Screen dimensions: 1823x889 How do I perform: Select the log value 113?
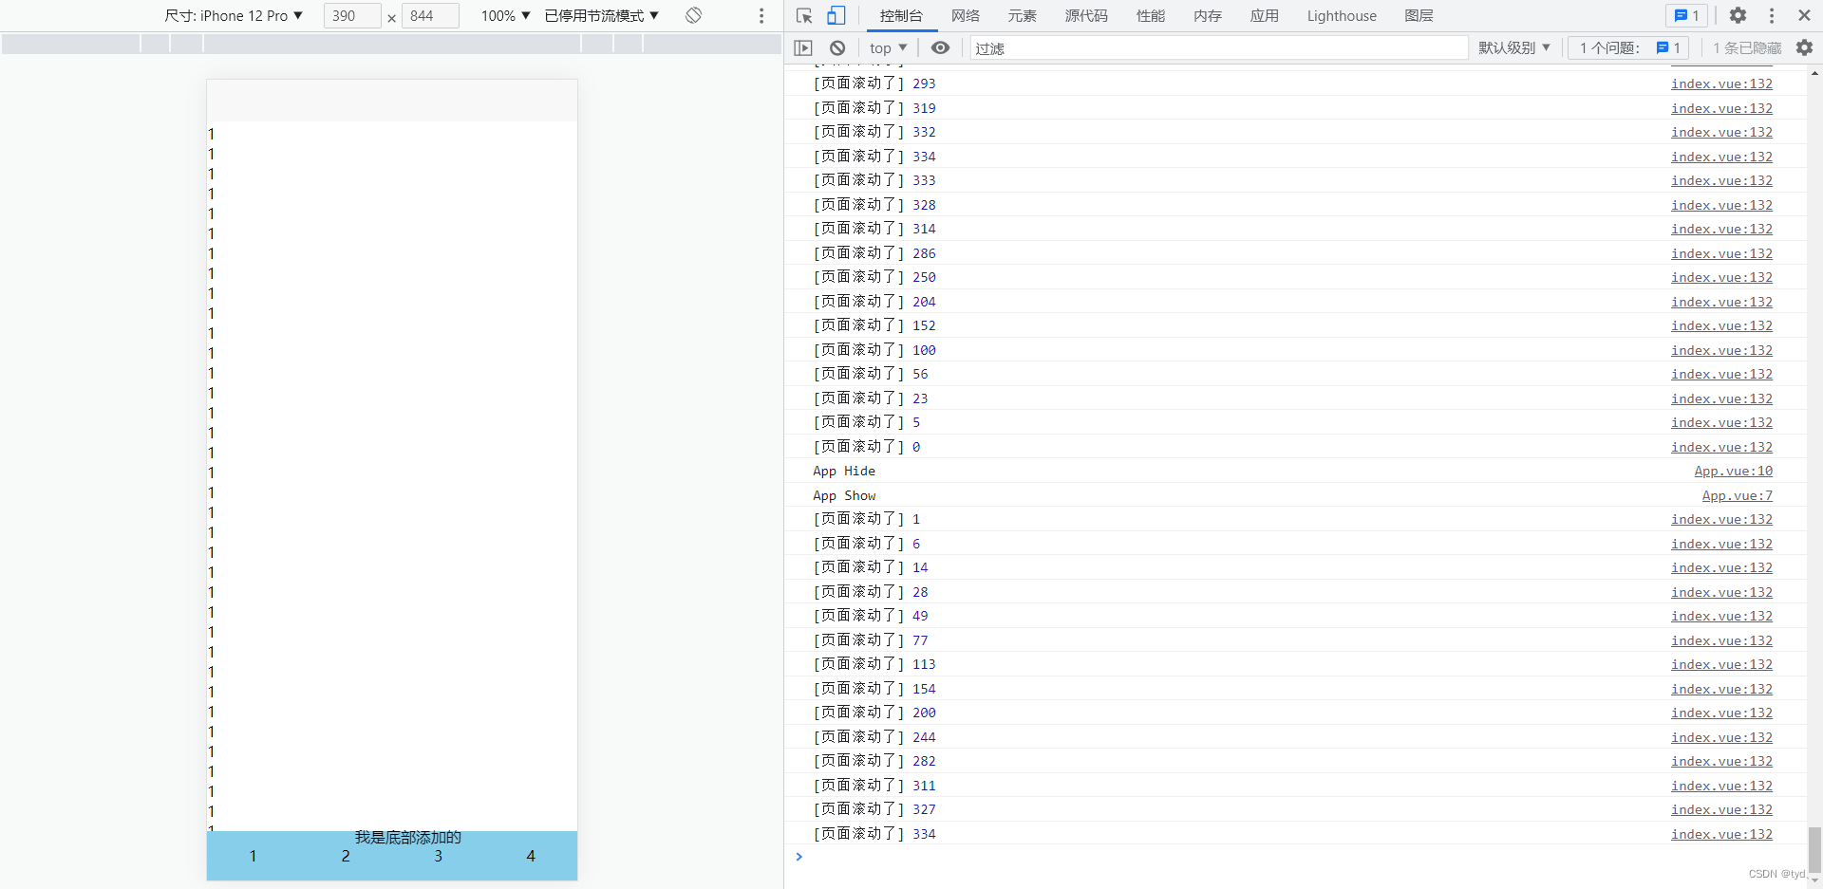point(924,664)
